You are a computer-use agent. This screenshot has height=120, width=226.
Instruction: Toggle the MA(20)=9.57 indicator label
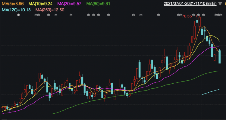pyautogui.click(x=69, y=4)
